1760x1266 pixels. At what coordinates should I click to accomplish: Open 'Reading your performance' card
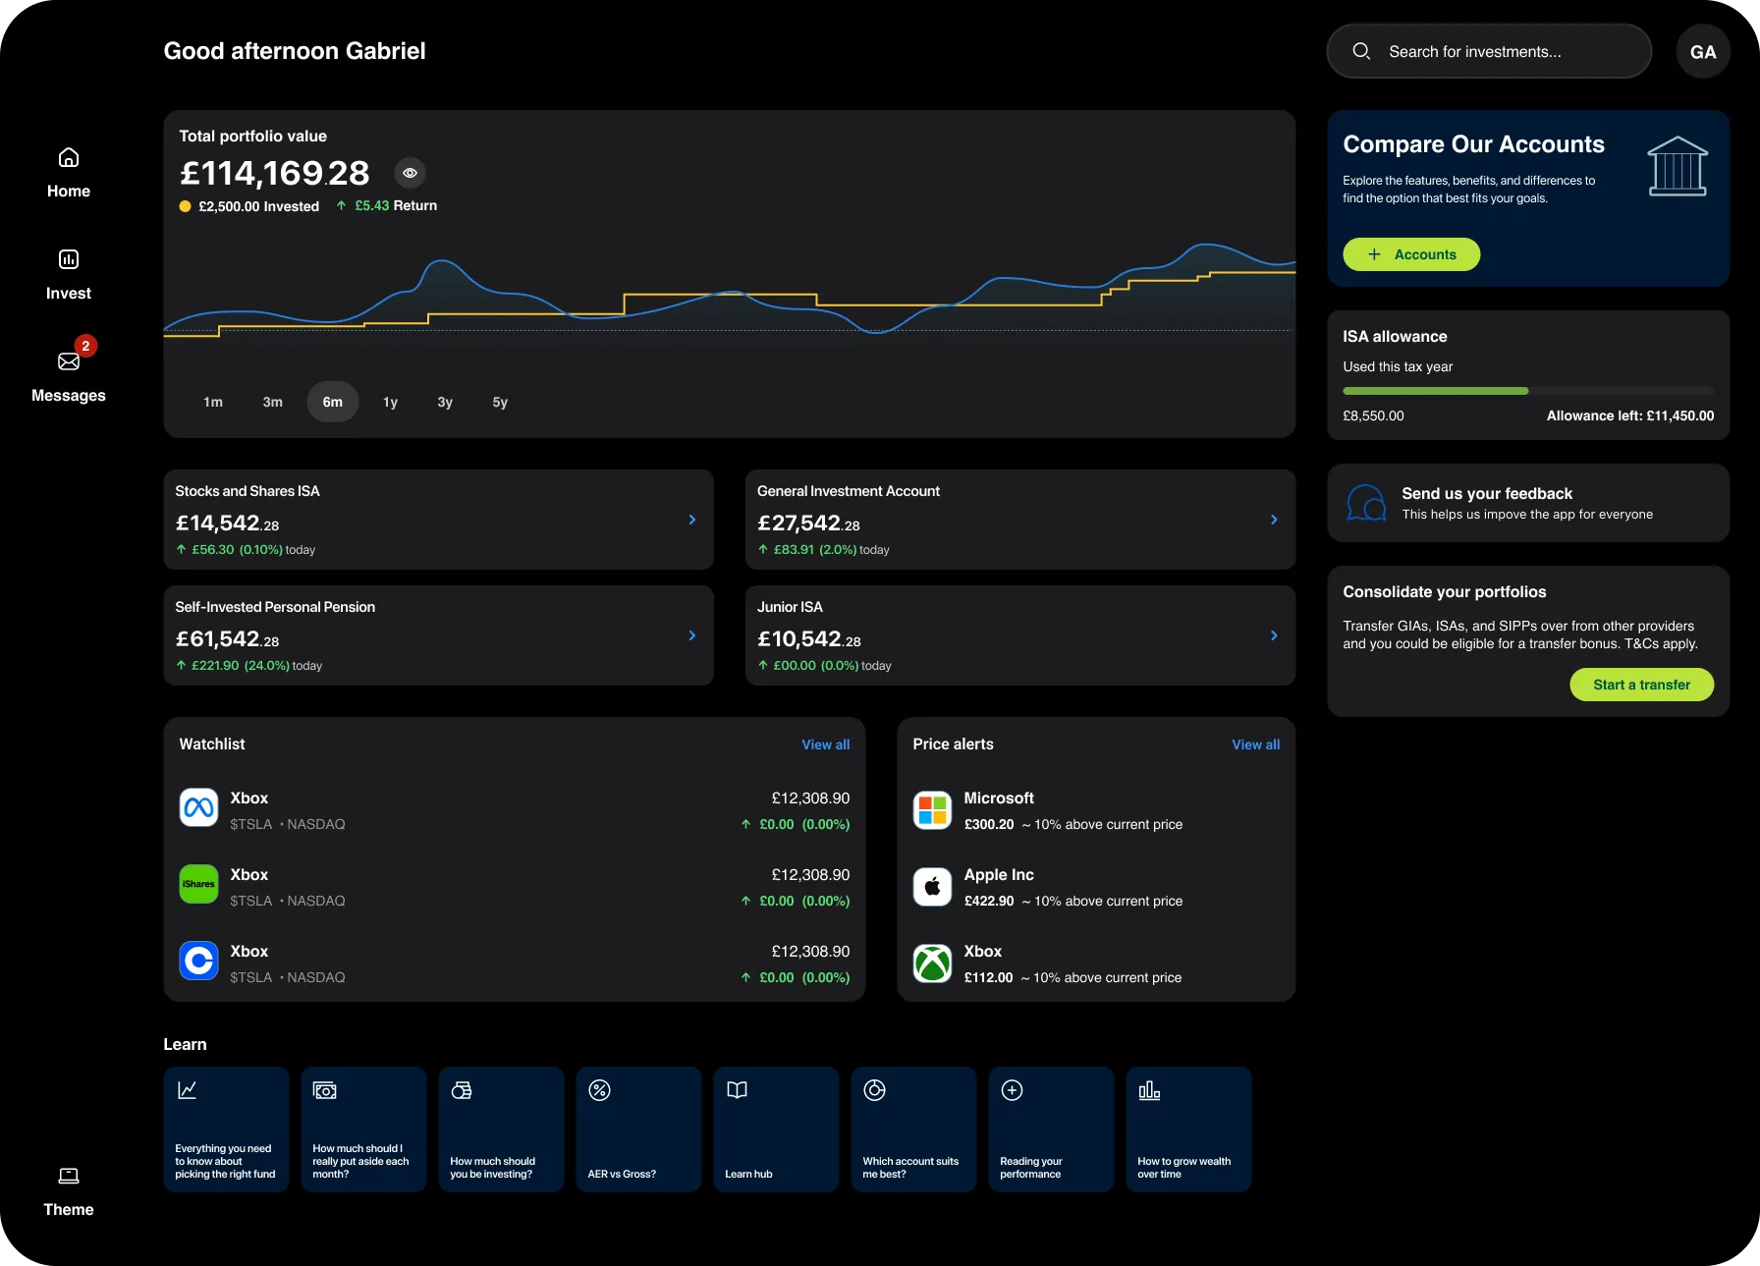pos(1051,1129)
